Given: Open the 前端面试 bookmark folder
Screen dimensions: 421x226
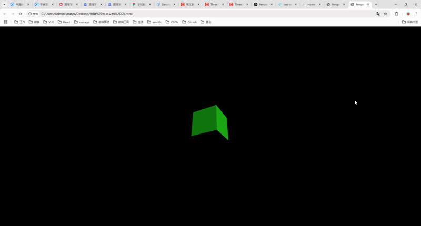Looking at the screenshot, I should pos(101,22).
